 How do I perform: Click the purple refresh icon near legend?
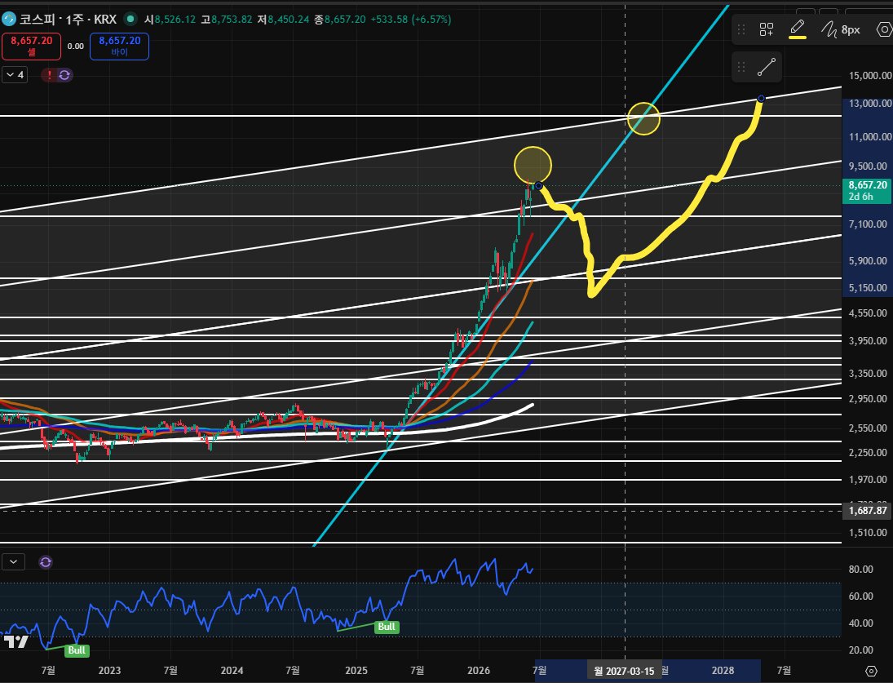[x=64, y=75]
